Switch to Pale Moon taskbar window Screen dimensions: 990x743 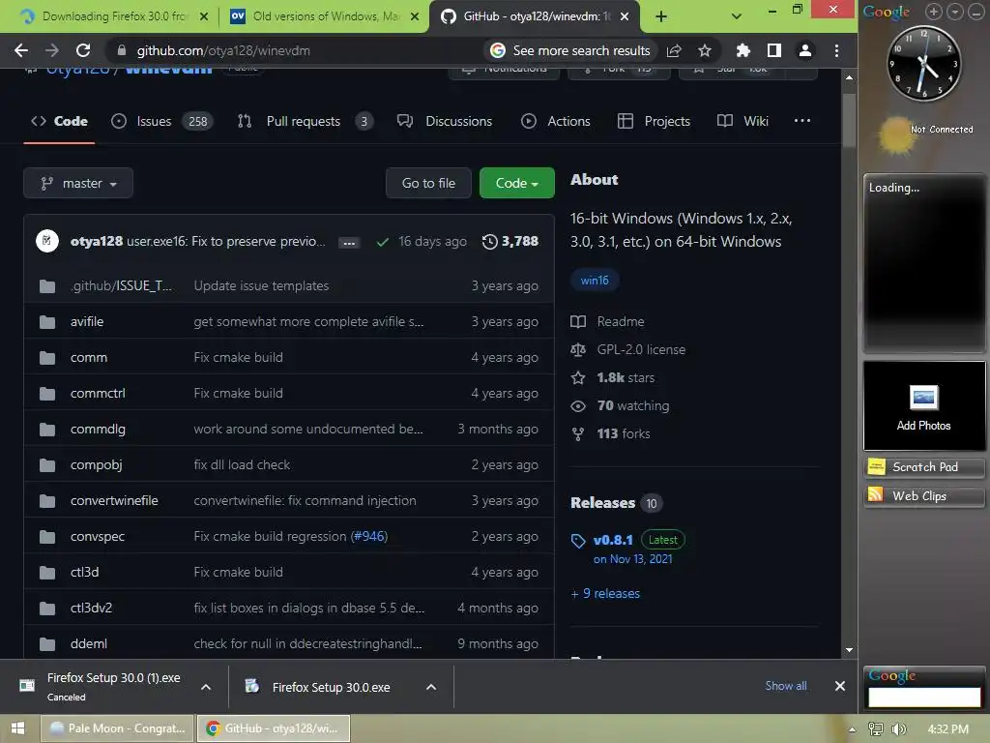pos(117,728)
